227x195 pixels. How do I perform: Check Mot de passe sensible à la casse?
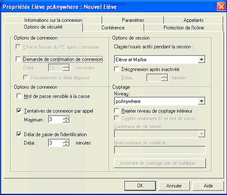(x=19, y=96)
